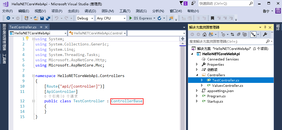
Task: Pin the TestController.cs tab
Action: (41, 27)
